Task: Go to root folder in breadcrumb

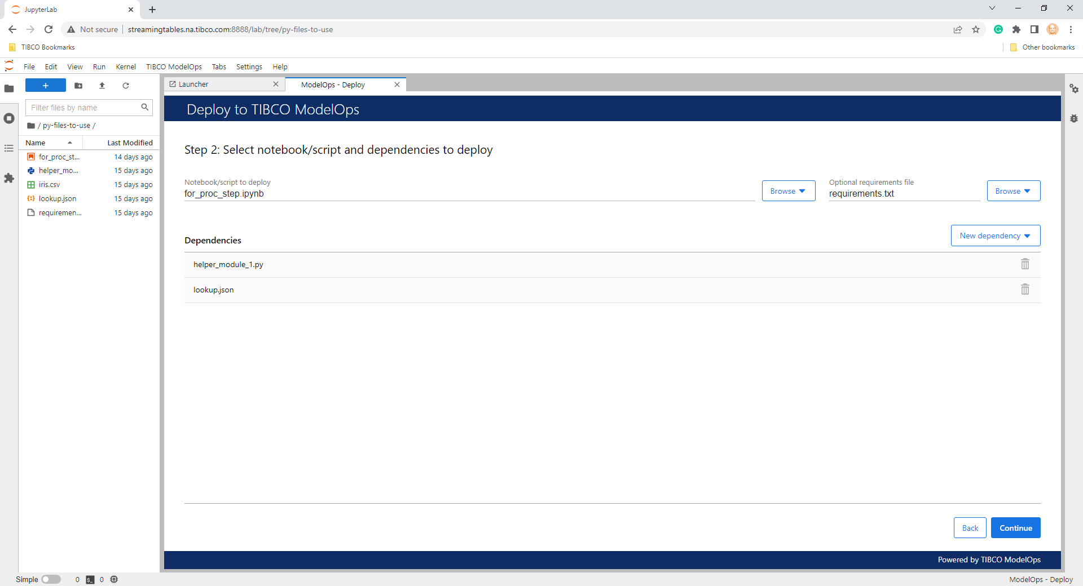Action: pos(31,126)
